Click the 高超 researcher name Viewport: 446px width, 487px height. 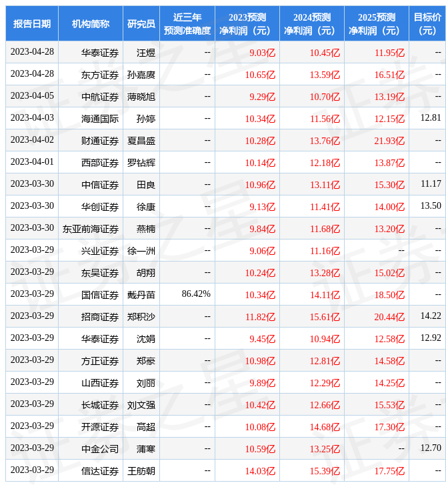pos(146,427)
